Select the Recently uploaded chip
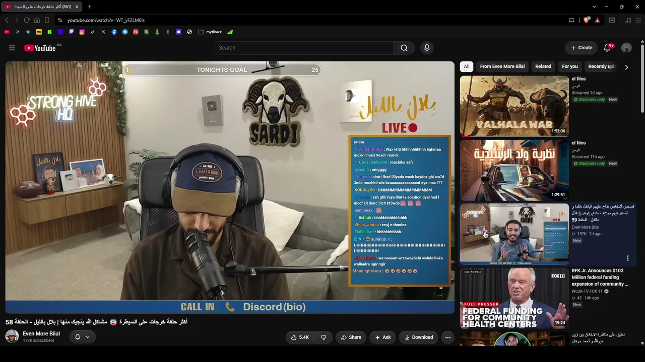Screen dimensions: 645x362 602,66
